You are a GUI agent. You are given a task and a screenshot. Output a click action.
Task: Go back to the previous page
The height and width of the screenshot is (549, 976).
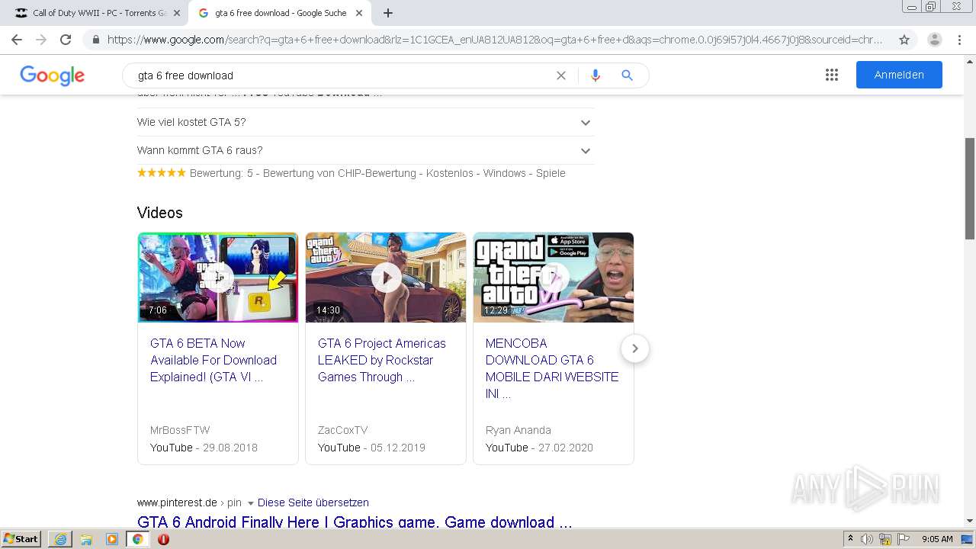point(17,40)
